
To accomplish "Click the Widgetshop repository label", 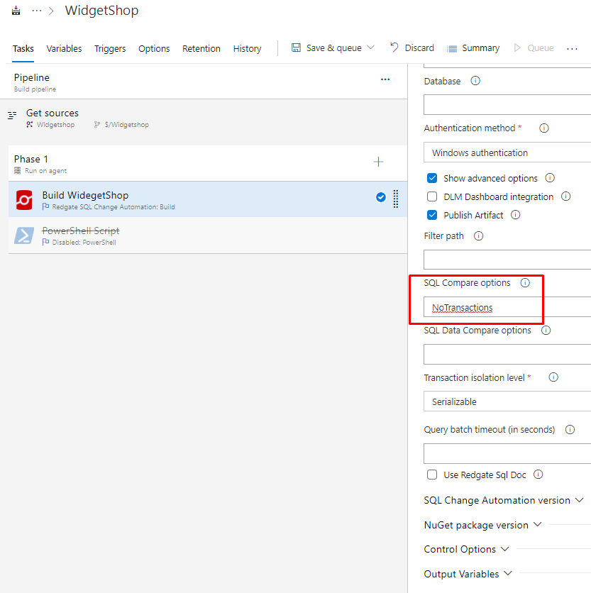I will pos(55,125).
